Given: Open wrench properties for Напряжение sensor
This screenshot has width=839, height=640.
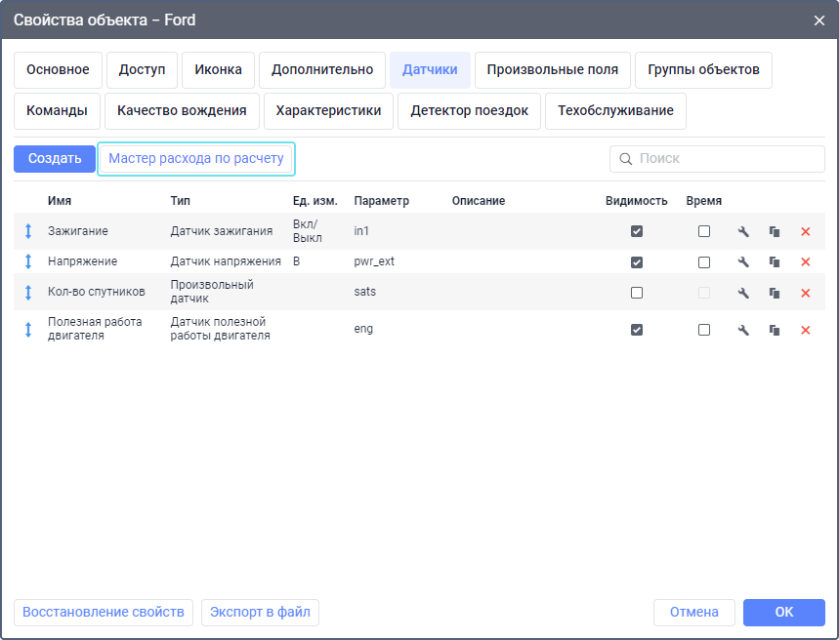Looking at the screenshot, I should coord(743,261).
